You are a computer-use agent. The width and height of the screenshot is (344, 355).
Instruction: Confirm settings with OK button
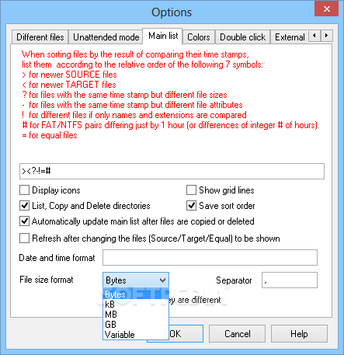186,334
